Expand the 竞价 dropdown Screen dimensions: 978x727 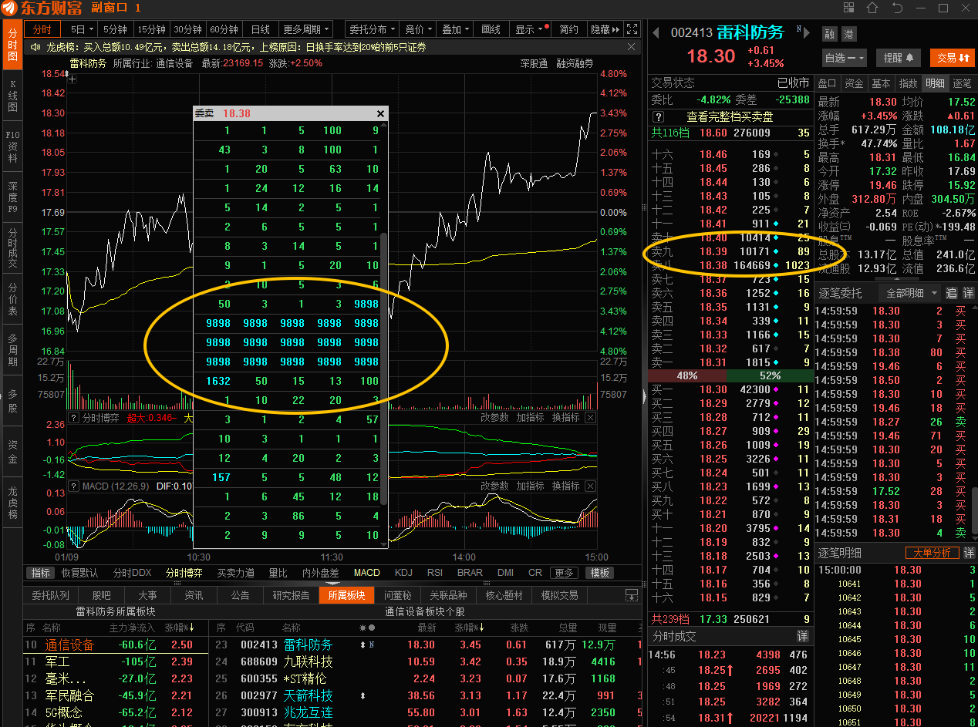[x=419, y=29]
